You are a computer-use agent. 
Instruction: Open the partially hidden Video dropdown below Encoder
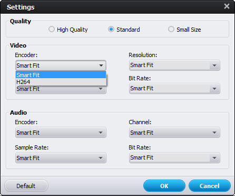[61, 90]
